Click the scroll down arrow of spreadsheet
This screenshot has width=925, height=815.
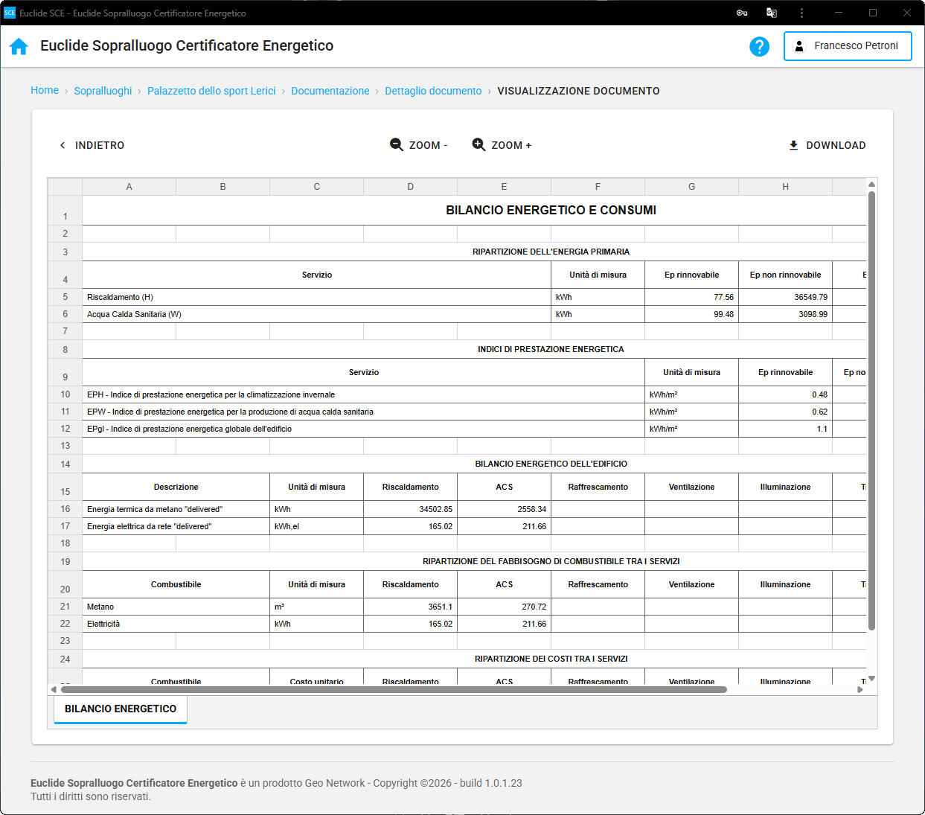[x=871, y=678]
